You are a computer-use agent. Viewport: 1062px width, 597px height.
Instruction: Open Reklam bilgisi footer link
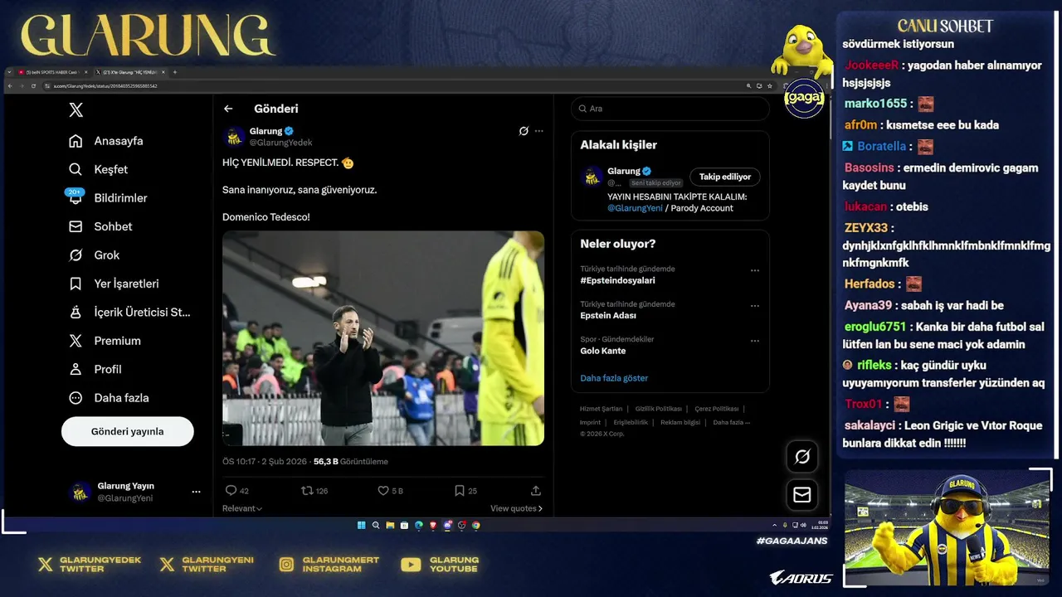coord(680,422)
